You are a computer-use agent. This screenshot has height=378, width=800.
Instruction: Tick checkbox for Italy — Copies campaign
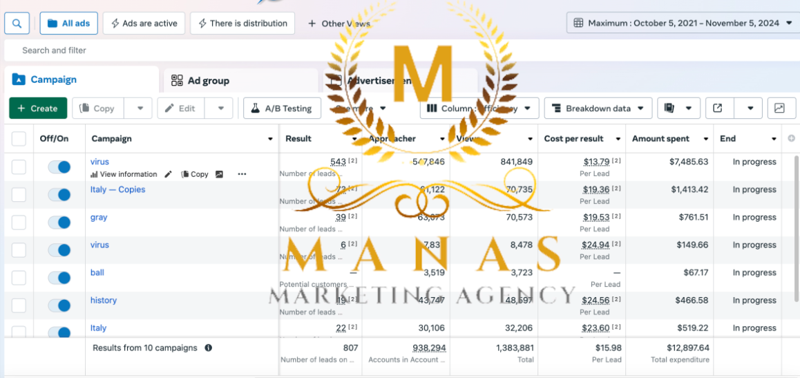[x=19, y=194]
